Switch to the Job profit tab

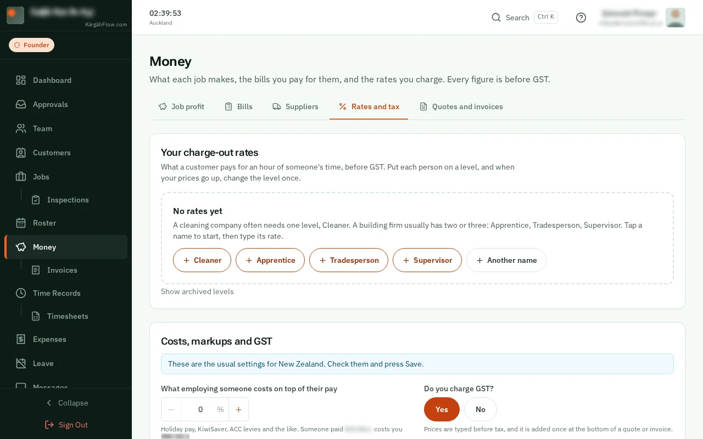181,106
